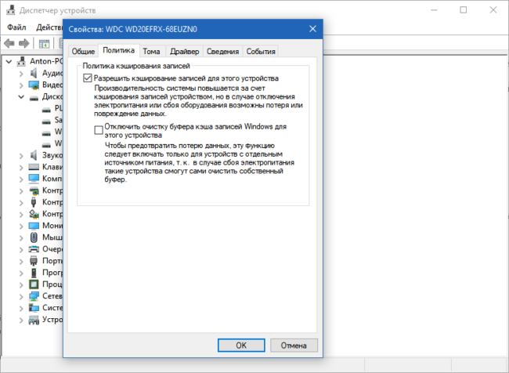The image size is (509, 373).
Task: Open the Драйвер tab
Action: point(184,52)
